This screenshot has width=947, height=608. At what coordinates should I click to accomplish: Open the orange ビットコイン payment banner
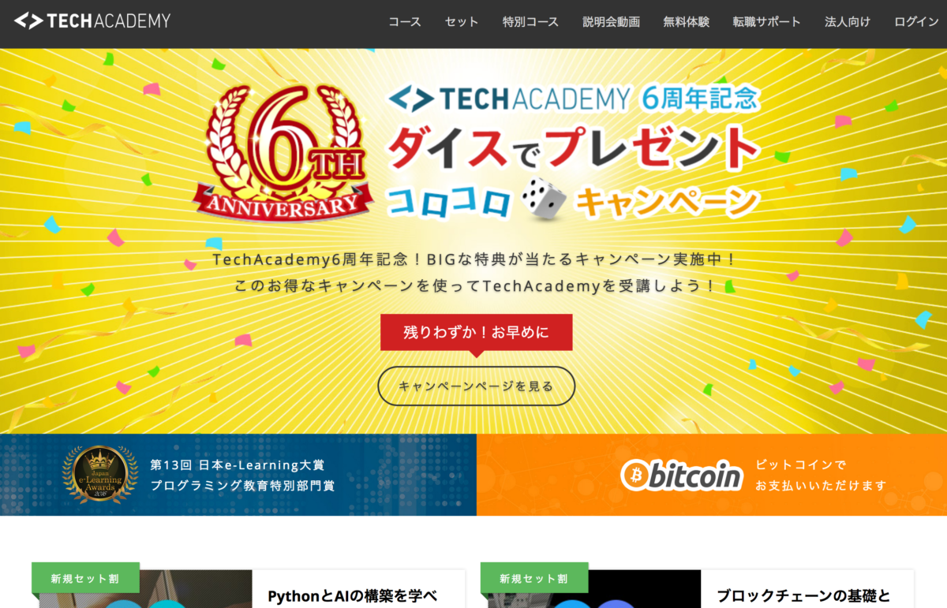point(712,475)
